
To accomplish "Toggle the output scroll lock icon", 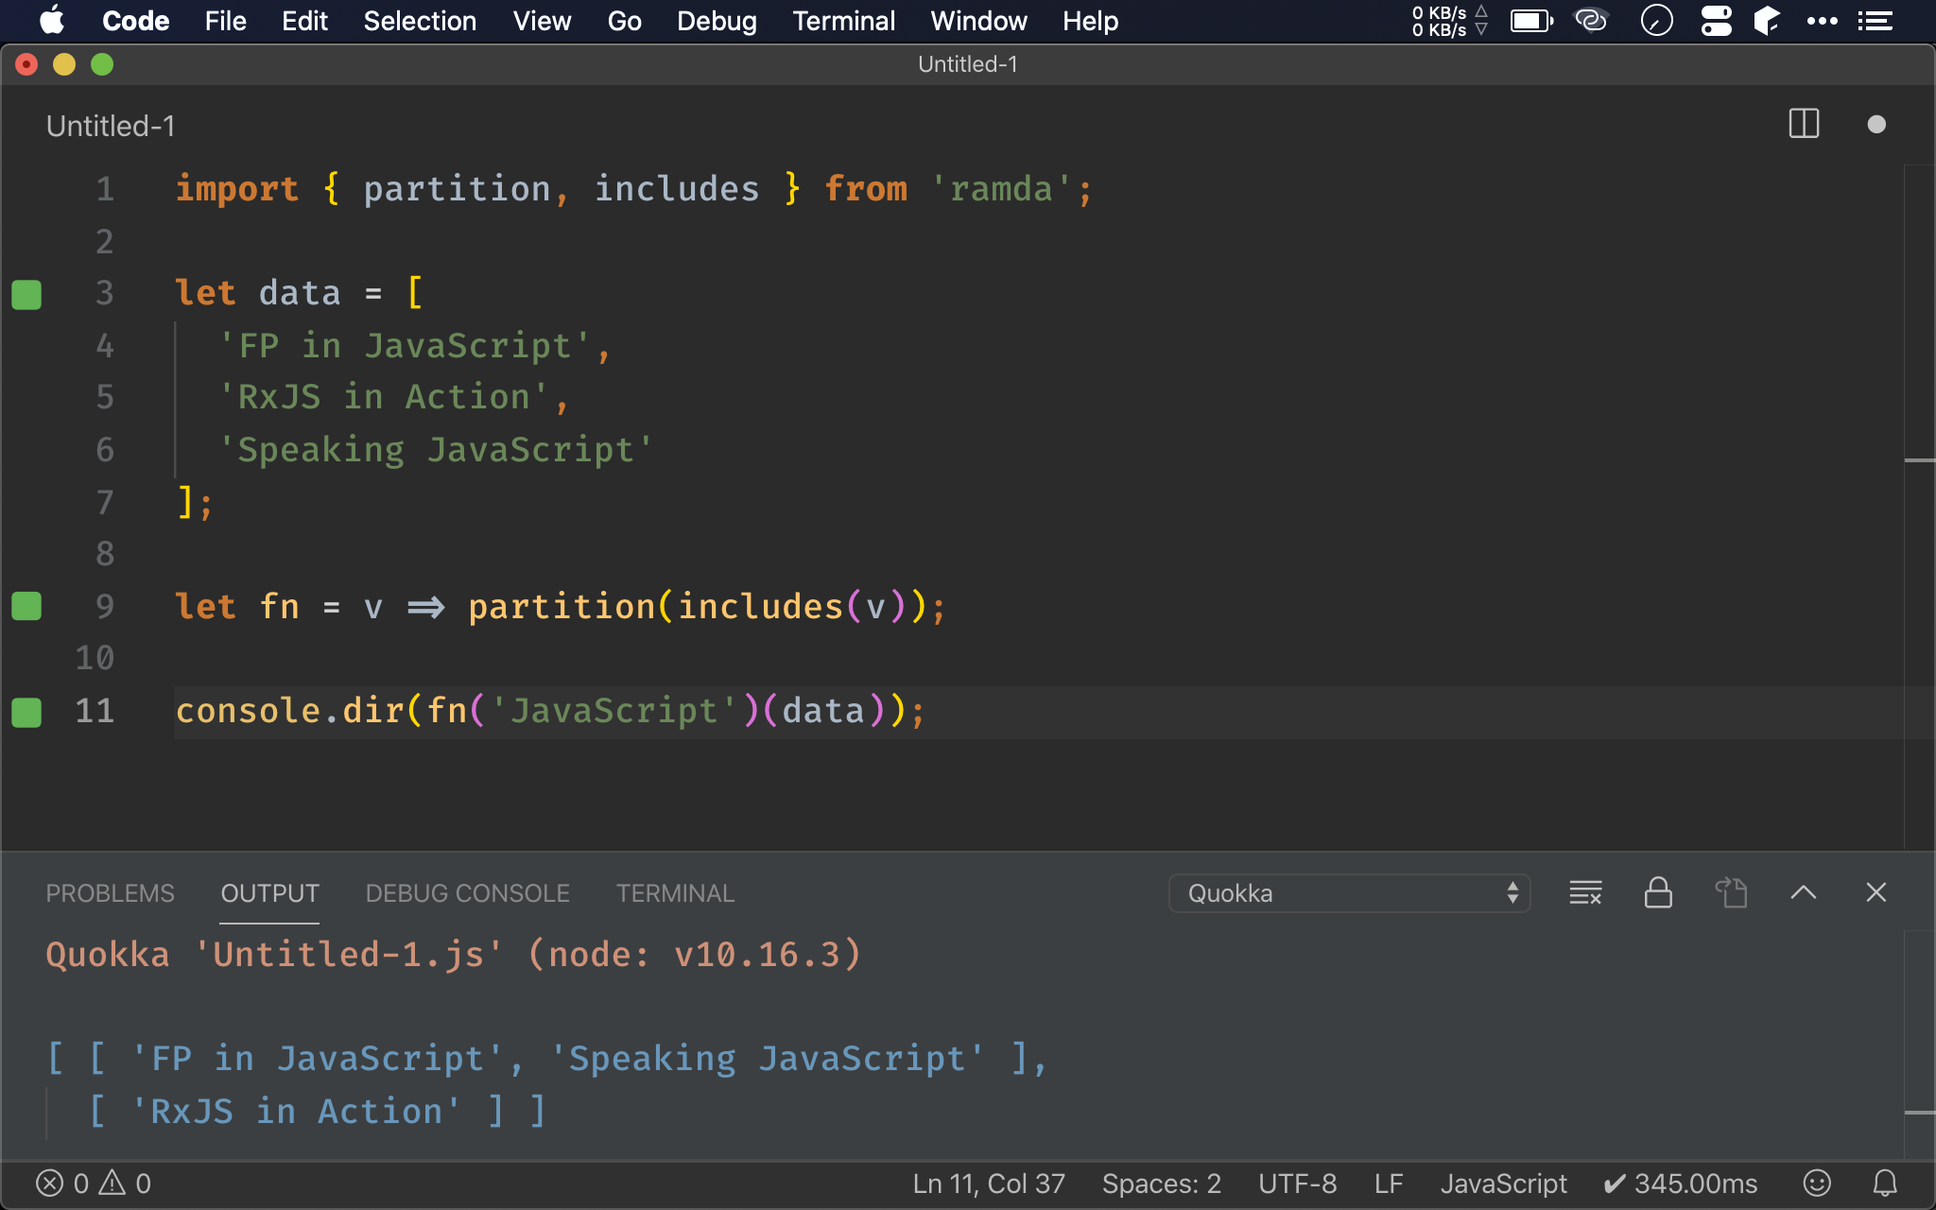I will (x=1658, y=892).
